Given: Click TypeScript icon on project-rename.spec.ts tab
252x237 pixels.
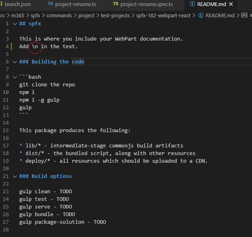Looking at the screenshot, I should point(116,4).
